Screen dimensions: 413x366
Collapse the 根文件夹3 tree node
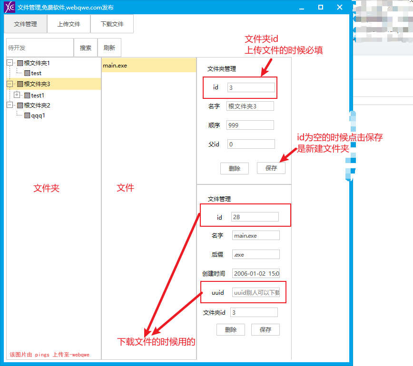(10, 84)
